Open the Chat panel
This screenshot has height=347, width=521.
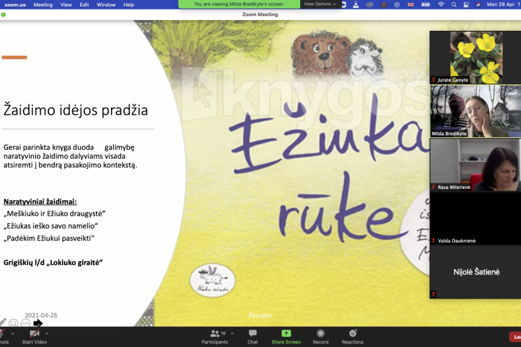[x=252, y=337]
